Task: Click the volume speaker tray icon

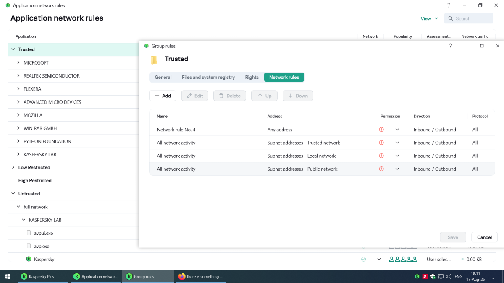Action: pyautogui.click(x=449, y=277)
